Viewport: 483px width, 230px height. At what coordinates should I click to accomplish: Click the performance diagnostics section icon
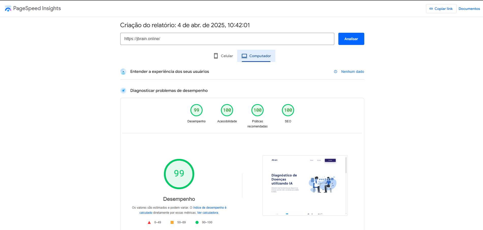pyautogui.click(x=123, y=91)
